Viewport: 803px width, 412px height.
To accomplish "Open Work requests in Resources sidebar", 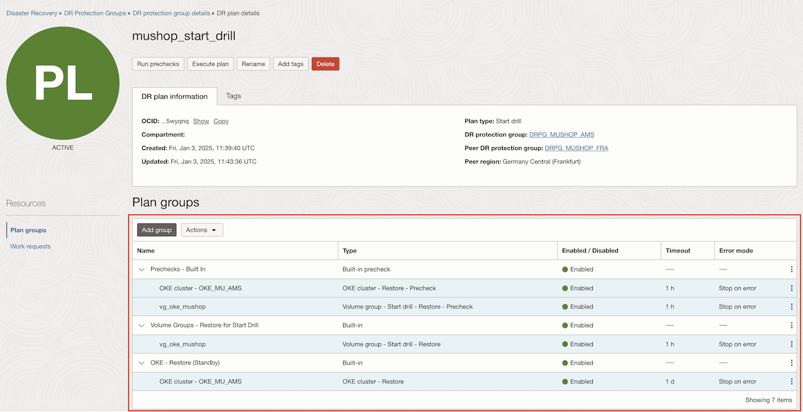I will click(x=31, y=246).
